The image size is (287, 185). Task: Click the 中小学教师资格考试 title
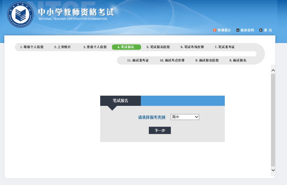(76, 12)
